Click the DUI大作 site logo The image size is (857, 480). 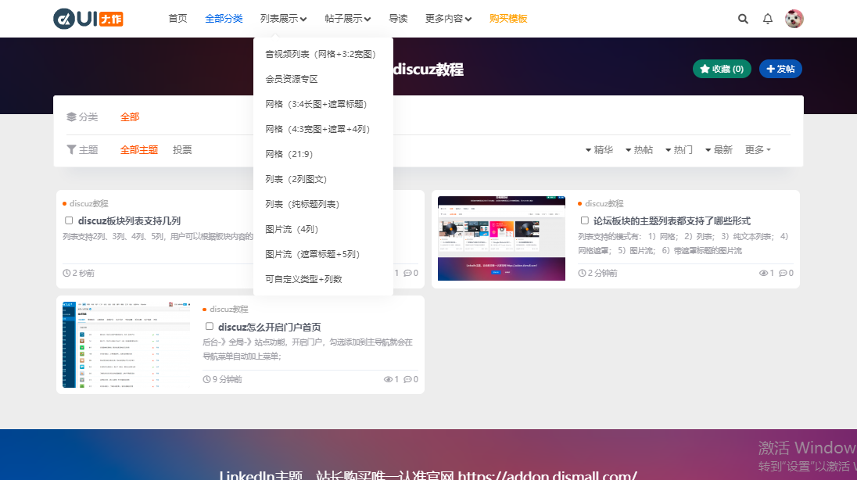pyautogui.click(x=88, y=19)
